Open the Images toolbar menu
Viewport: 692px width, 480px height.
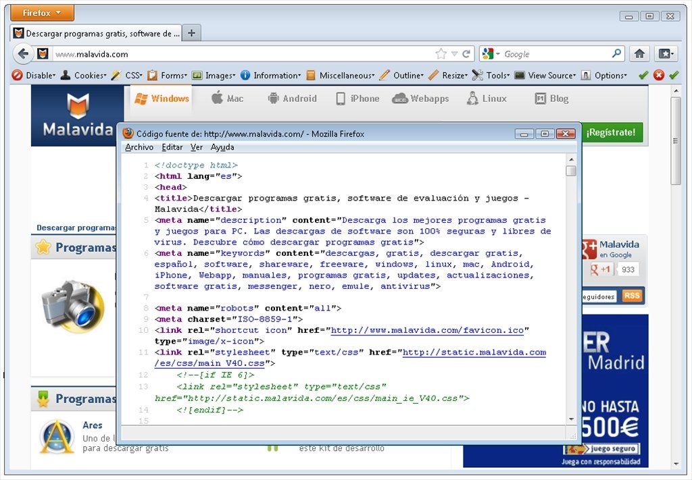(x=214, y=76)
